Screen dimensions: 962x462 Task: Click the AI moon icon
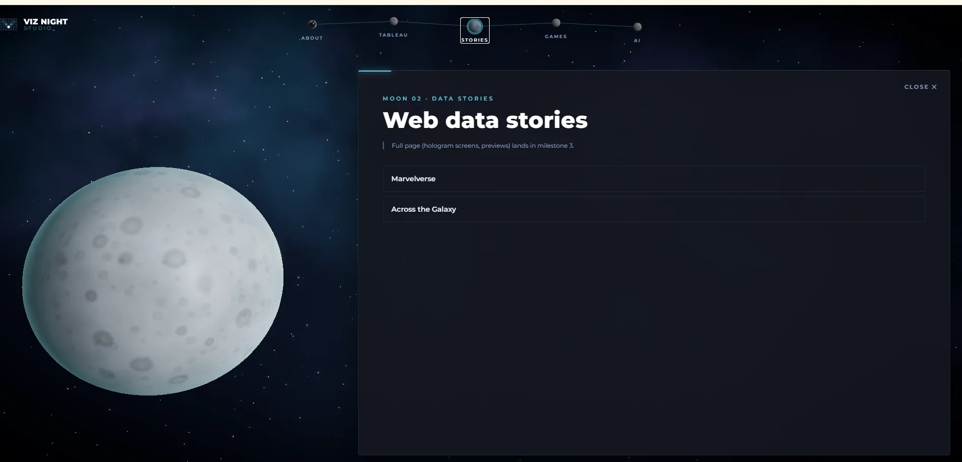coord(637,26)
